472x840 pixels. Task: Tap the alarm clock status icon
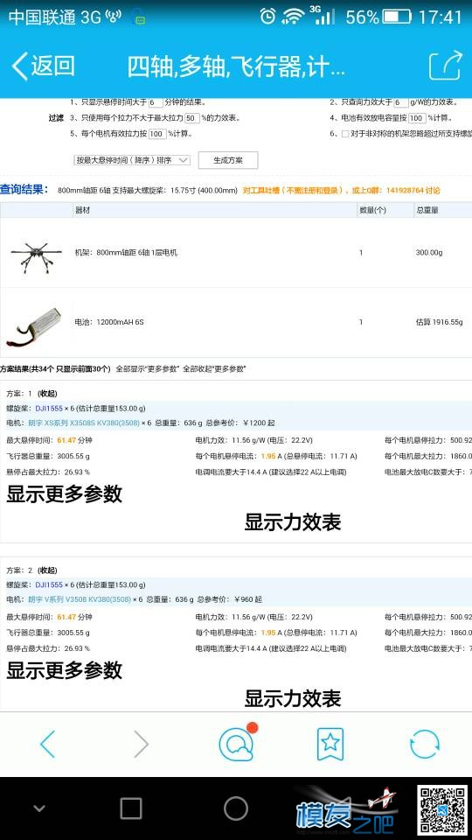(267, 17)
